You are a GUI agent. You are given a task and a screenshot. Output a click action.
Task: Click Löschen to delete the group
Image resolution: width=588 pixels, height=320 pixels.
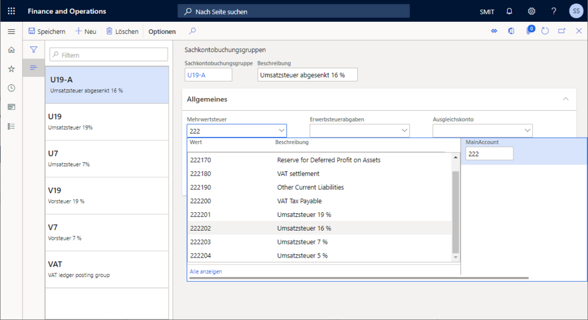click(x=122, y=32)
